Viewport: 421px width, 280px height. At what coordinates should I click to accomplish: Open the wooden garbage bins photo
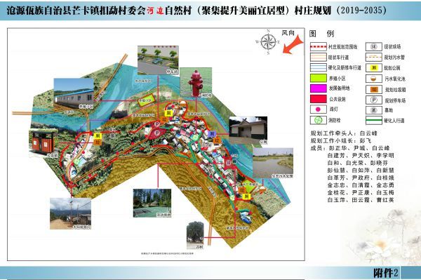click(x=44, y=144)
